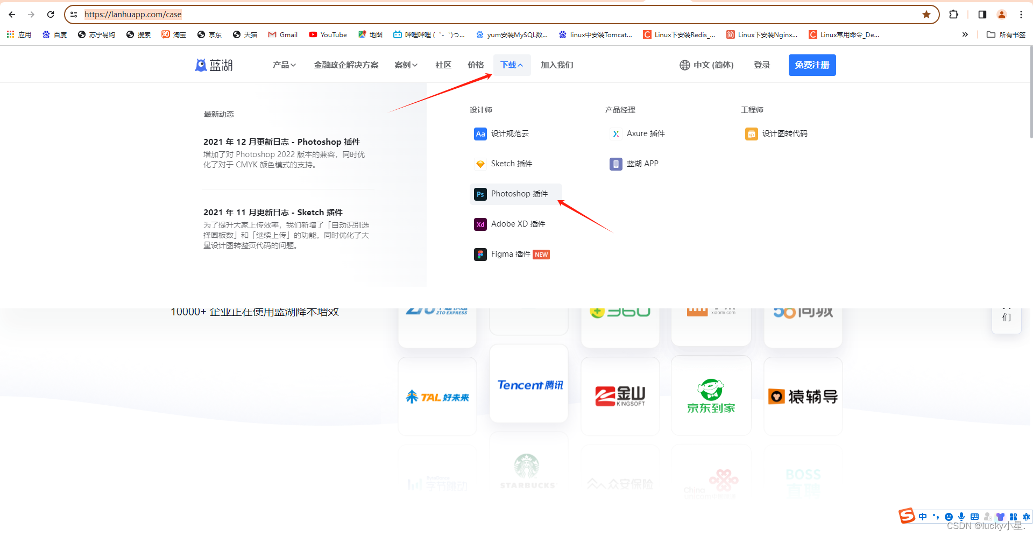Open Chrome's three-dot menu
This screenshot has height=536, width=1033.
1021,15
